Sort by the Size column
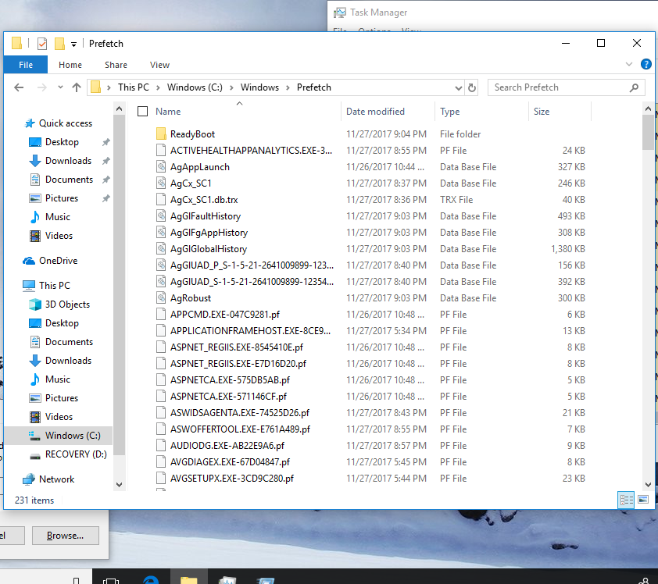The height and width of the screenshot is (584, 658). tap(542, 112)
